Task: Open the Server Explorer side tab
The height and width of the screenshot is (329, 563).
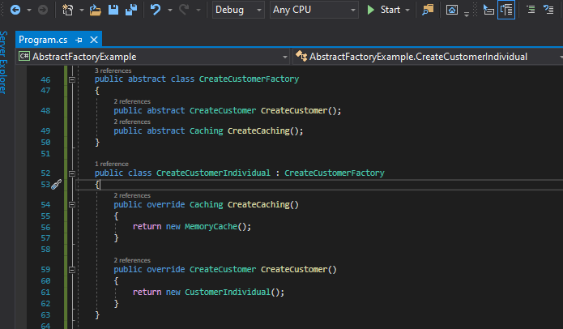Action: point(4,62)
